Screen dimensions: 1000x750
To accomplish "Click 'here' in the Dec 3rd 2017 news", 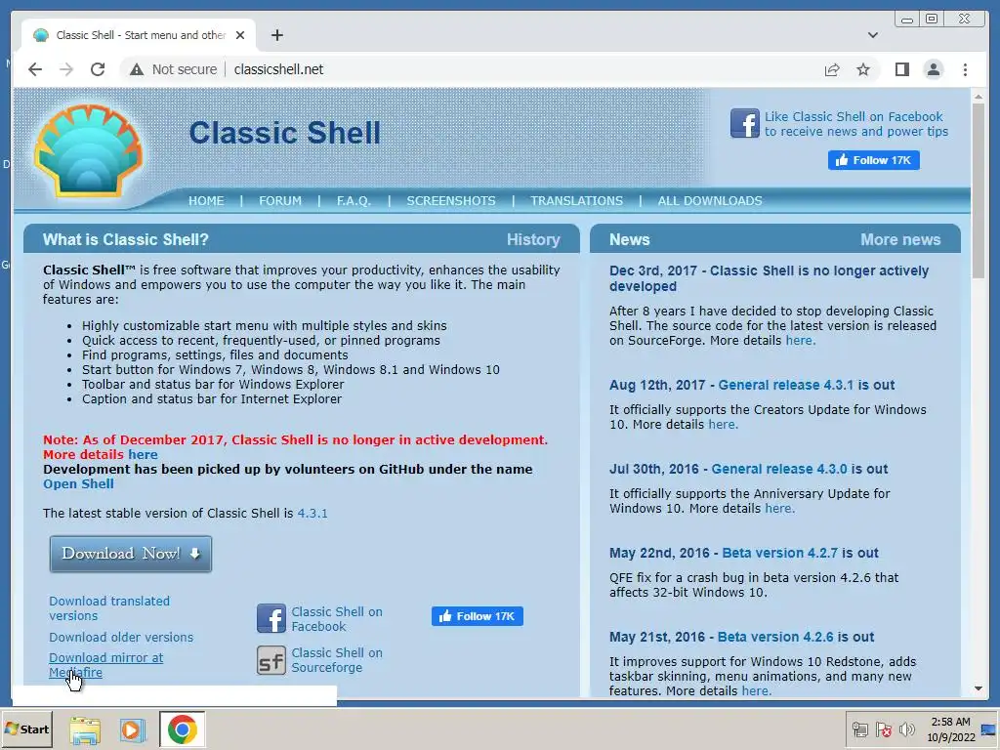I will (800, 341).
